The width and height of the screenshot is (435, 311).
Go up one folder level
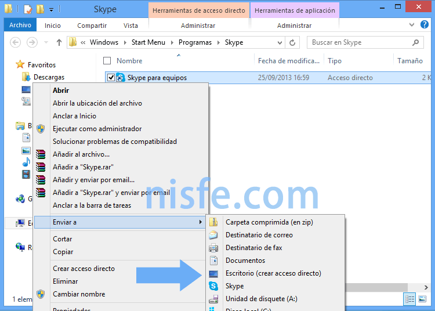[x=59, y=42]
